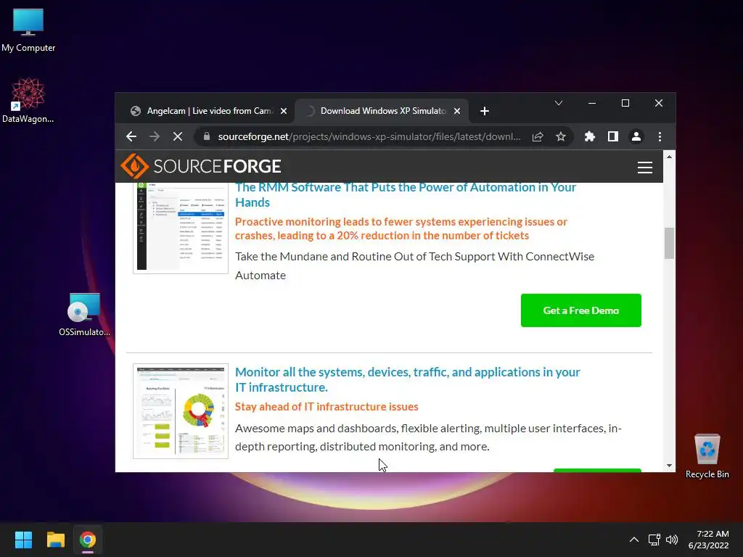Open the Windows Start button
This screenshot has height=557, width=743.
[23, 540]
